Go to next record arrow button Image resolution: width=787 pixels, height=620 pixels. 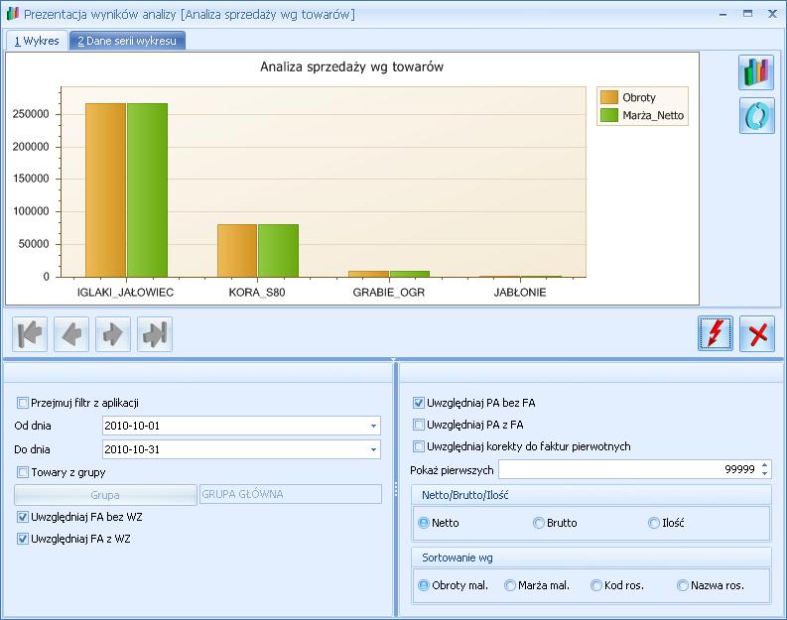[113, 334]
